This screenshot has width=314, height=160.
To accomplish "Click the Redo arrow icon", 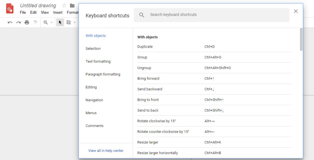I will pyautogui.click(x=18, y=22).
